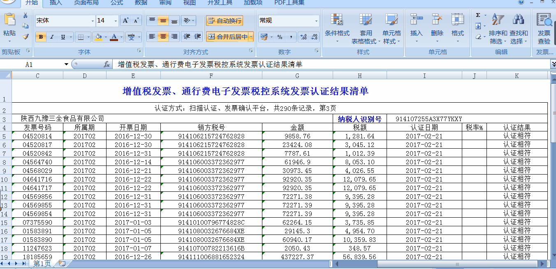Toggle italic formatting
The height and width of the screenshot is (269, 556).
click(x=52, y=37)
